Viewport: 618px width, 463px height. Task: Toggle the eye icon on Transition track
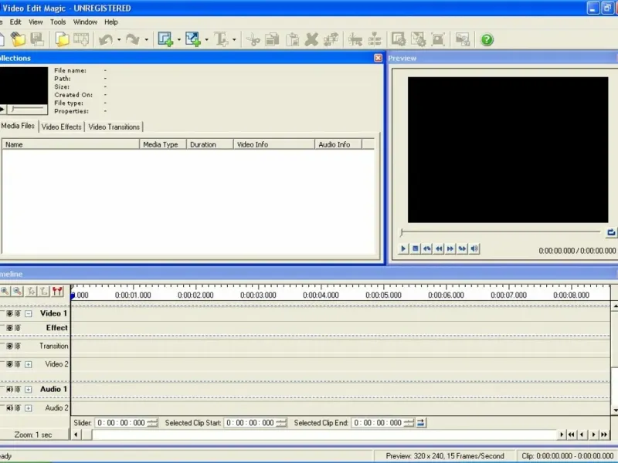click(10, 346)
